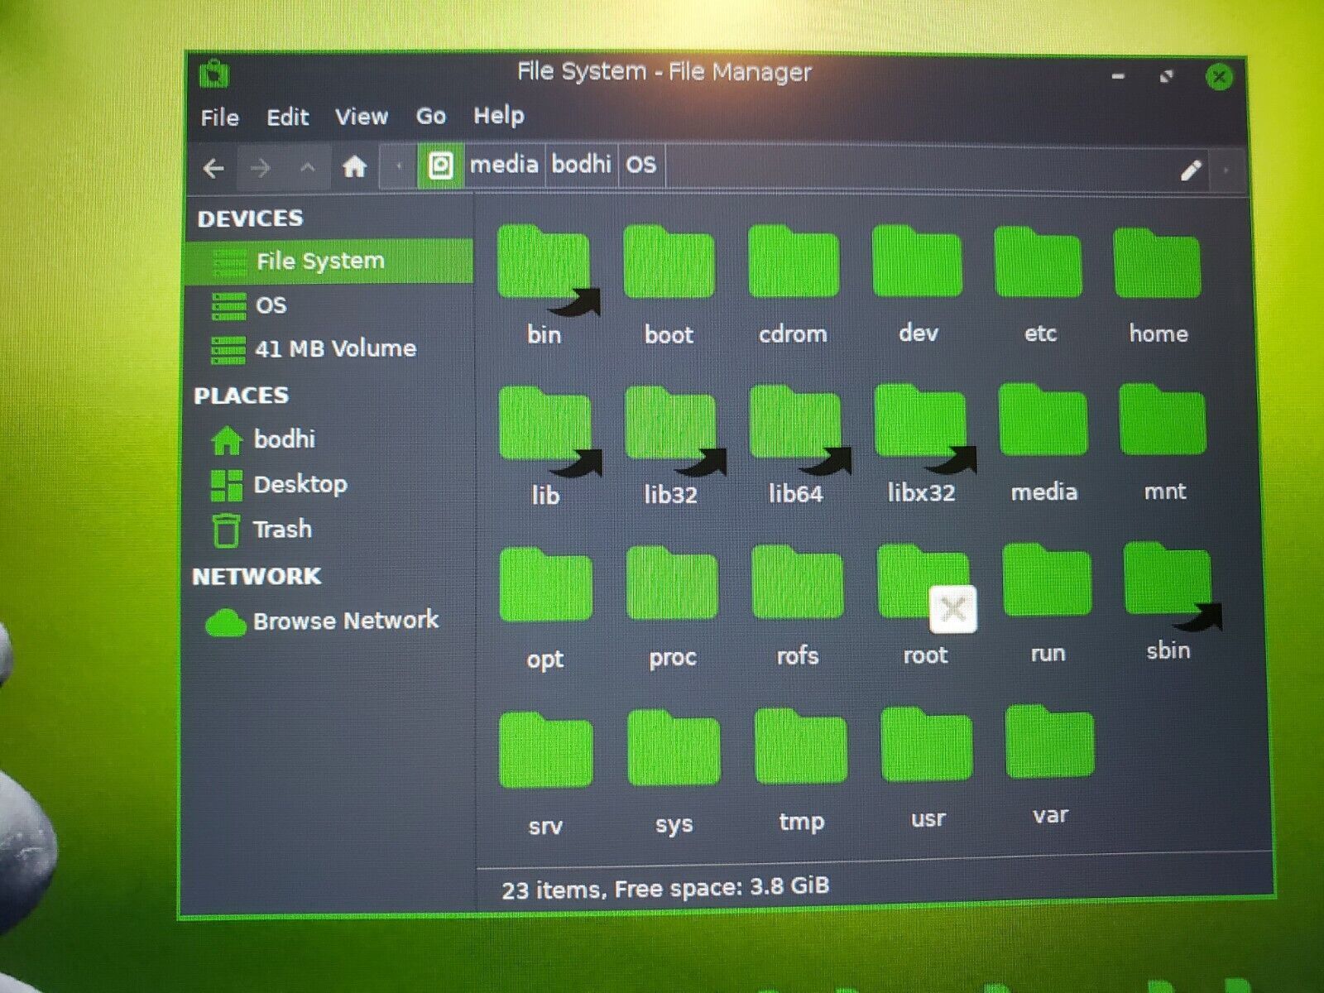Open the View menu
The width and height of the screenshot is (1324, 993).
coord(361,116)
